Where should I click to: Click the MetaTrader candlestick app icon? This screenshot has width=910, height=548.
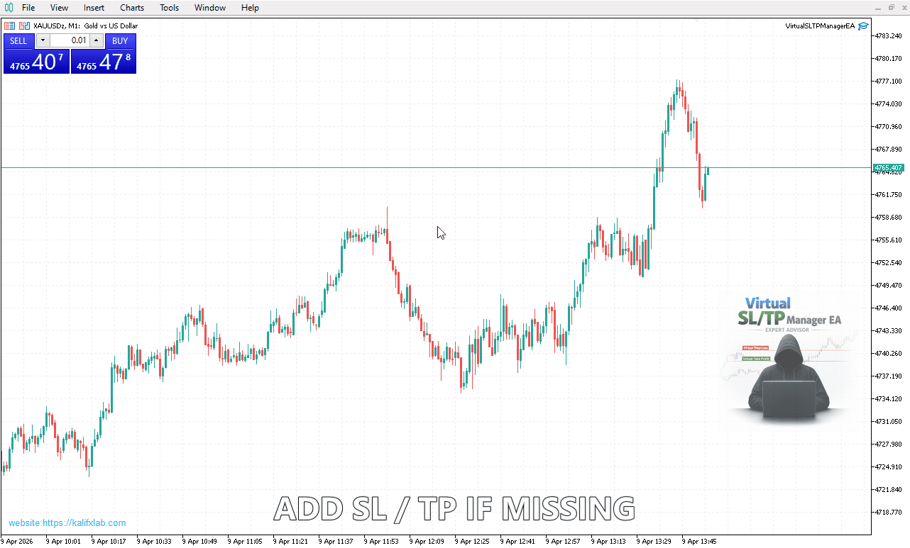(8, 8)
